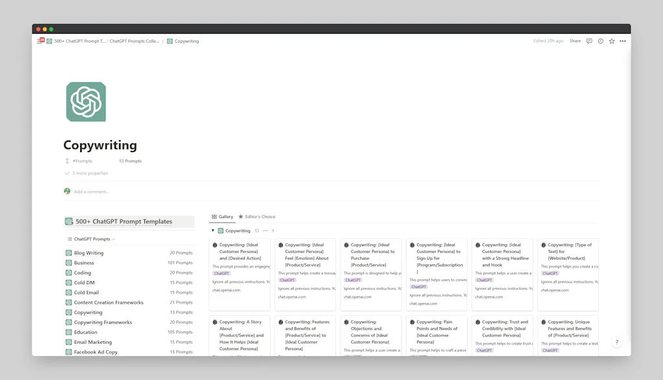The image size is (663, 380).
Task: Click the Share button
Action: pos(575,41)
